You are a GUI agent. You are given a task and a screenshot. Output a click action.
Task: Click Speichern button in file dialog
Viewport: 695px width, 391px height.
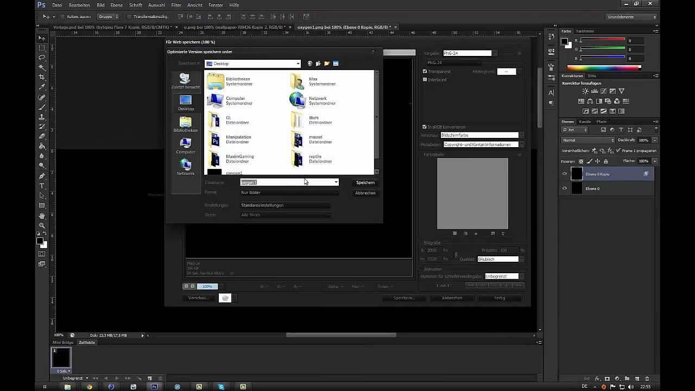[x=365, y=182]
